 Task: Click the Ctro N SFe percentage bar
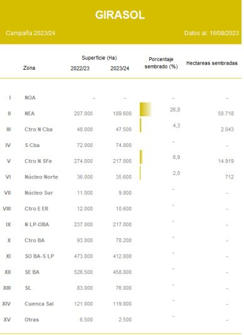coord(141,157)
